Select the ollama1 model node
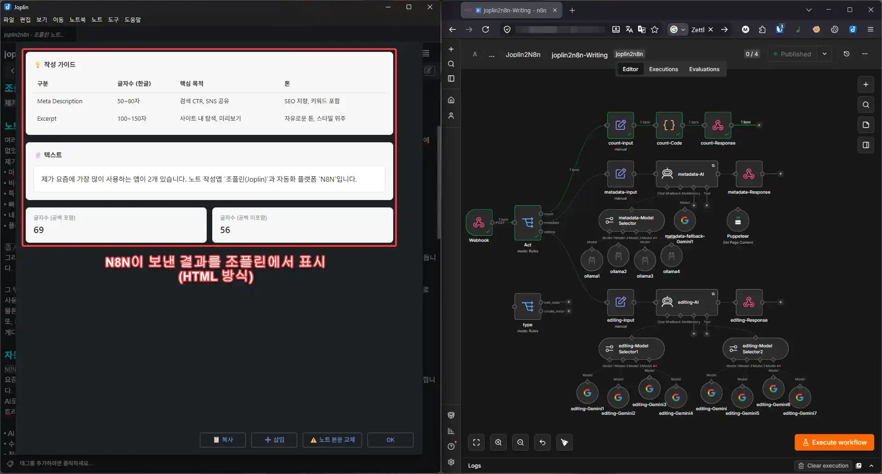 592,261
